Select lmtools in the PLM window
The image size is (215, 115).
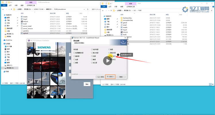pos(125,32)
